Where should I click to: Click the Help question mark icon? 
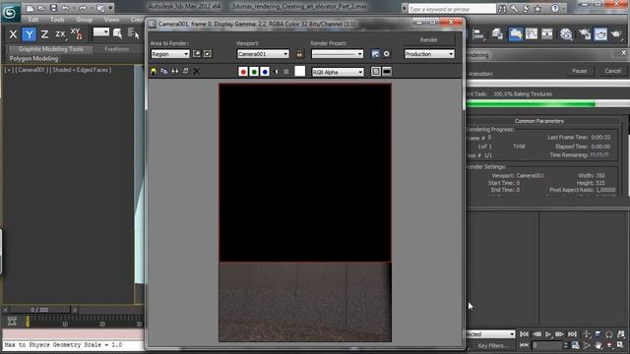tap(555, 9)
